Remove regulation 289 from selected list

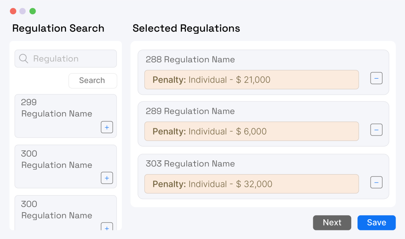point(376,130)
